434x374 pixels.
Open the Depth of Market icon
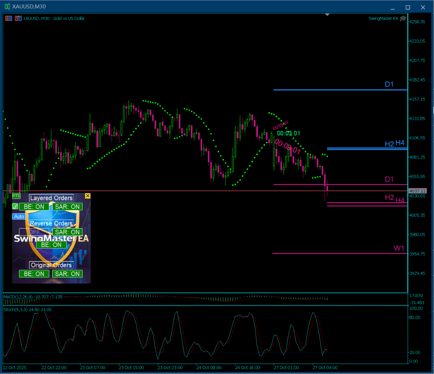[x=18, y=18]
